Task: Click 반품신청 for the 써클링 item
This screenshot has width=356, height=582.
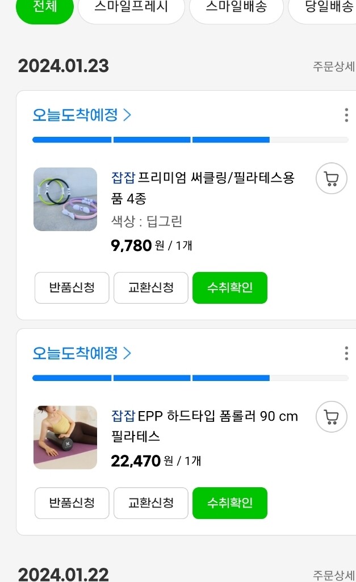Action: pyautogui.click(x=72, y=288)
